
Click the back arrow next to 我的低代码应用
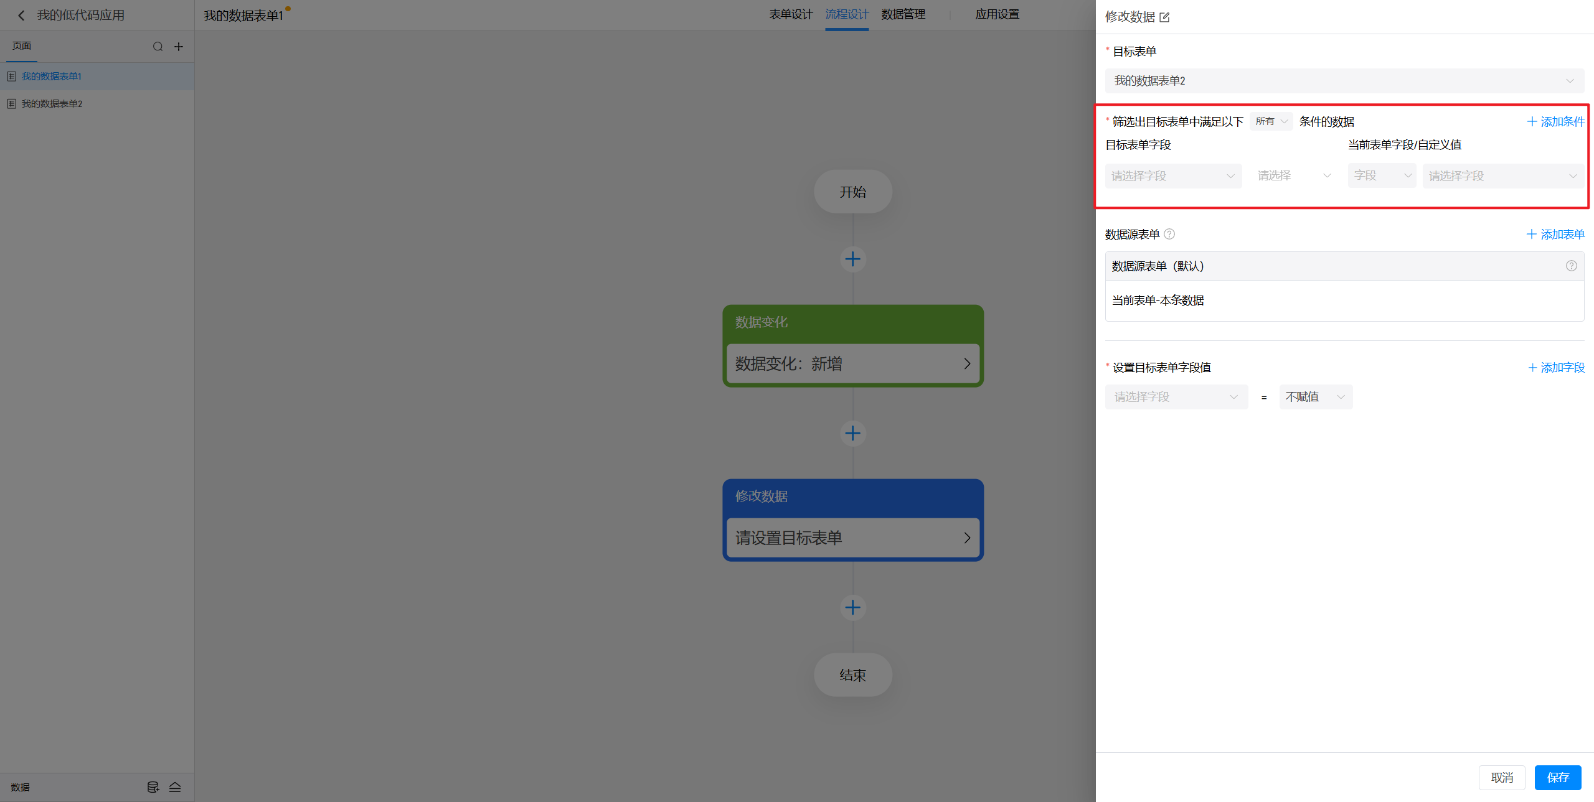click(21, 16)
